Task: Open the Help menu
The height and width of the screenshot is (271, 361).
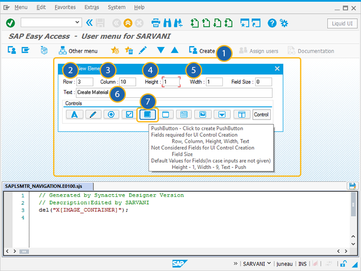Action: [x=139, y=8]
